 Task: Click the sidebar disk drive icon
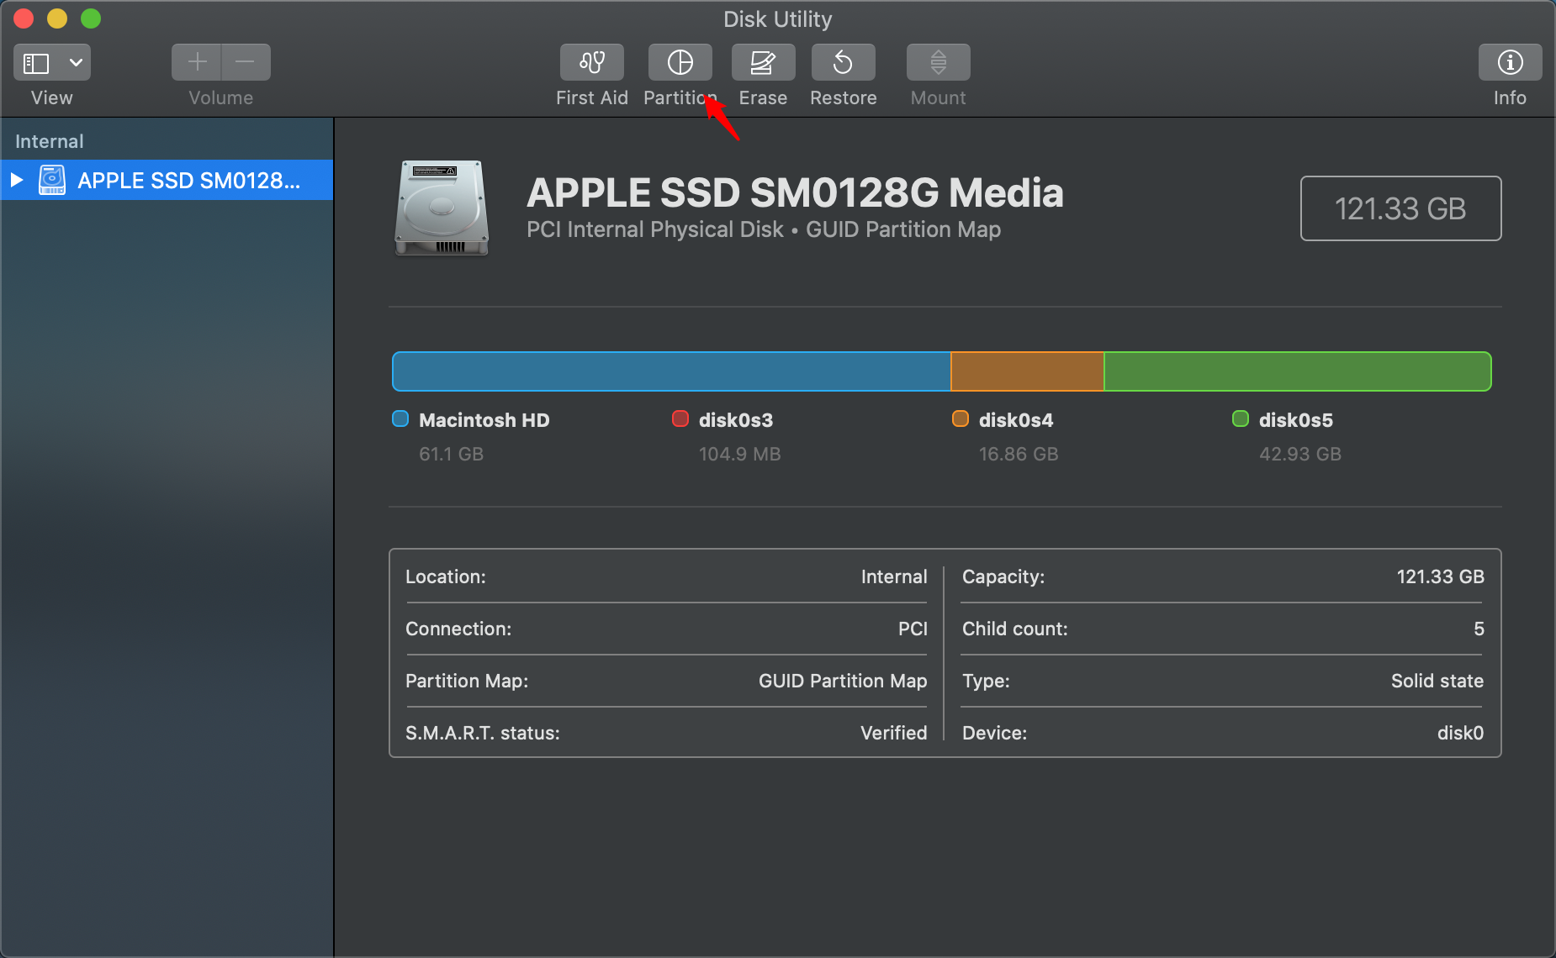(52, 180)
